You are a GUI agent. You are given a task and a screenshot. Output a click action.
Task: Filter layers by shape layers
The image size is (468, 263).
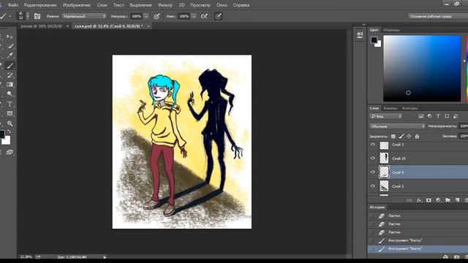(x=447, y=116)
